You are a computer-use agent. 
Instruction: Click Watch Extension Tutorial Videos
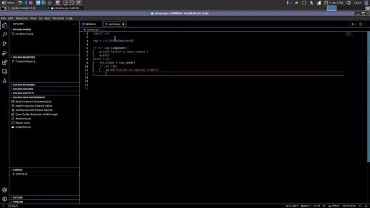[34, 106]
